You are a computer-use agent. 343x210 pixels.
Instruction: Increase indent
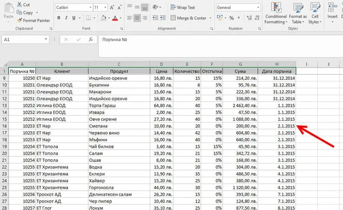(x=163, y=18)
